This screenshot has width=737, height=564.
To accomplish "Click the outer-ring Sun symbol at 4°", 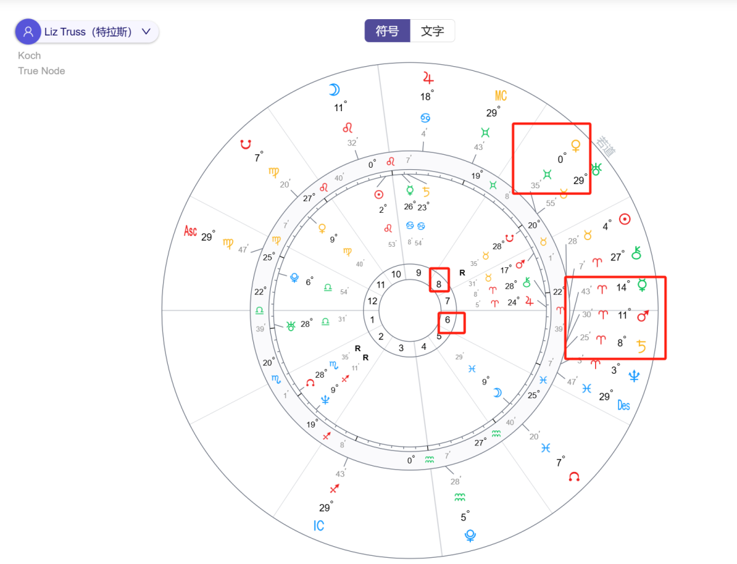I will tap(624, 219).
